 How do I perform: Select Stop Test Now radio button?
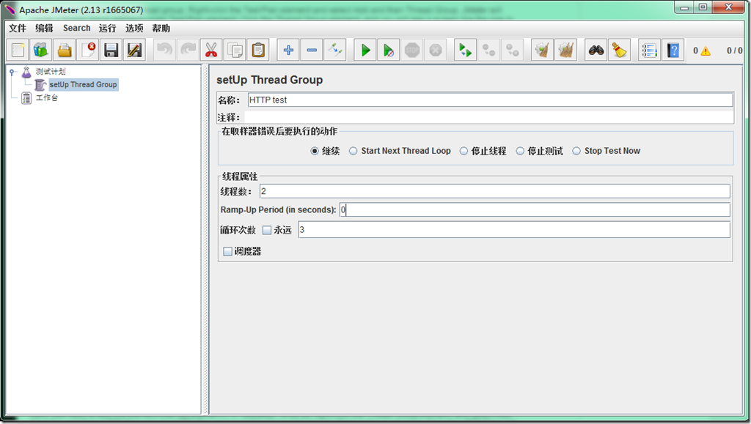click(576, 151)
